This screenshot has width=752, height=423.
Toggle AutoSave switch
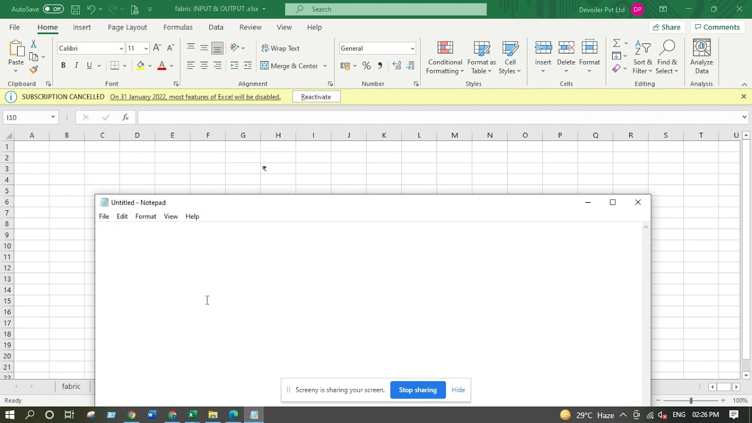[x=53, y=9]
